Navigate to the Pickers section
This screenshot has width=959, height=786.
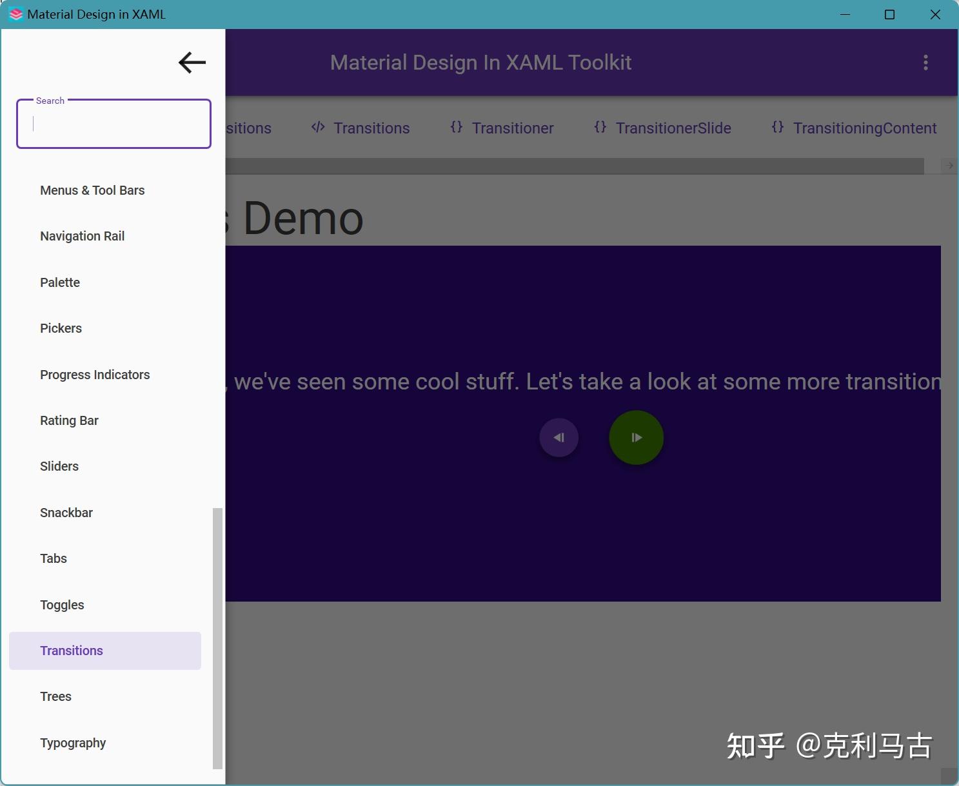[61, 328]
